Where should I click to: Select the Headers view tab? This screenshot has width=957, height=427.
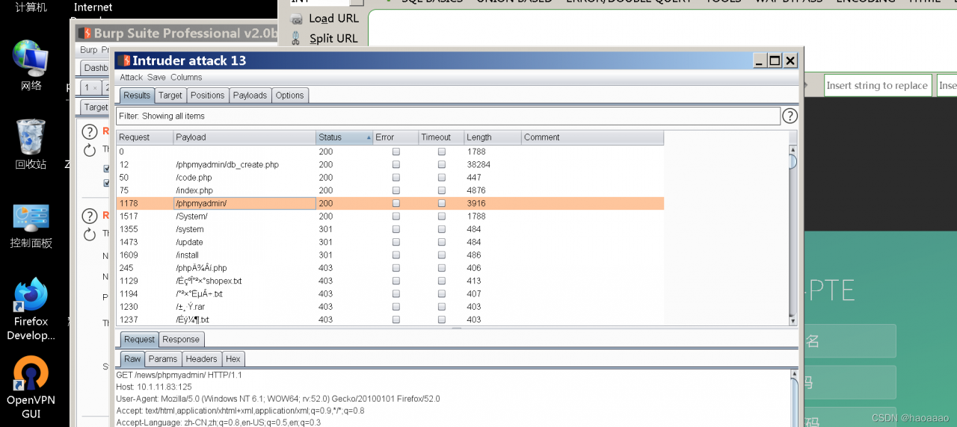click(x=201, y=359)
